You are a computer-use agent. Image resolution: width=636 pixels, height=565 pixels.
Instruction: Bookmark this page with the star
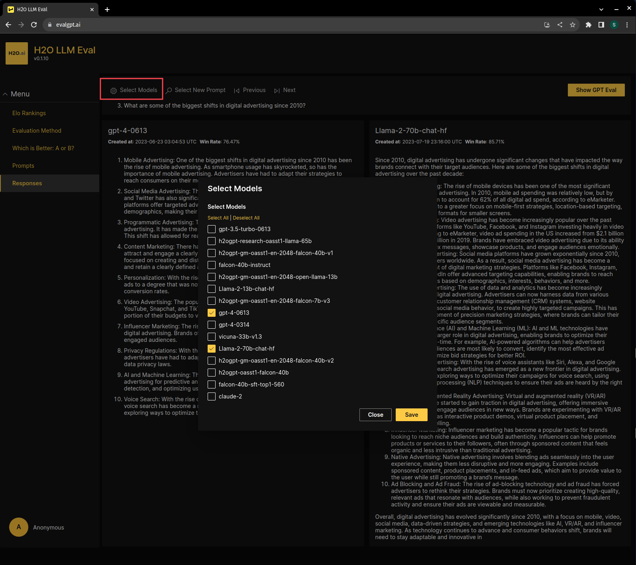[573, 25]
